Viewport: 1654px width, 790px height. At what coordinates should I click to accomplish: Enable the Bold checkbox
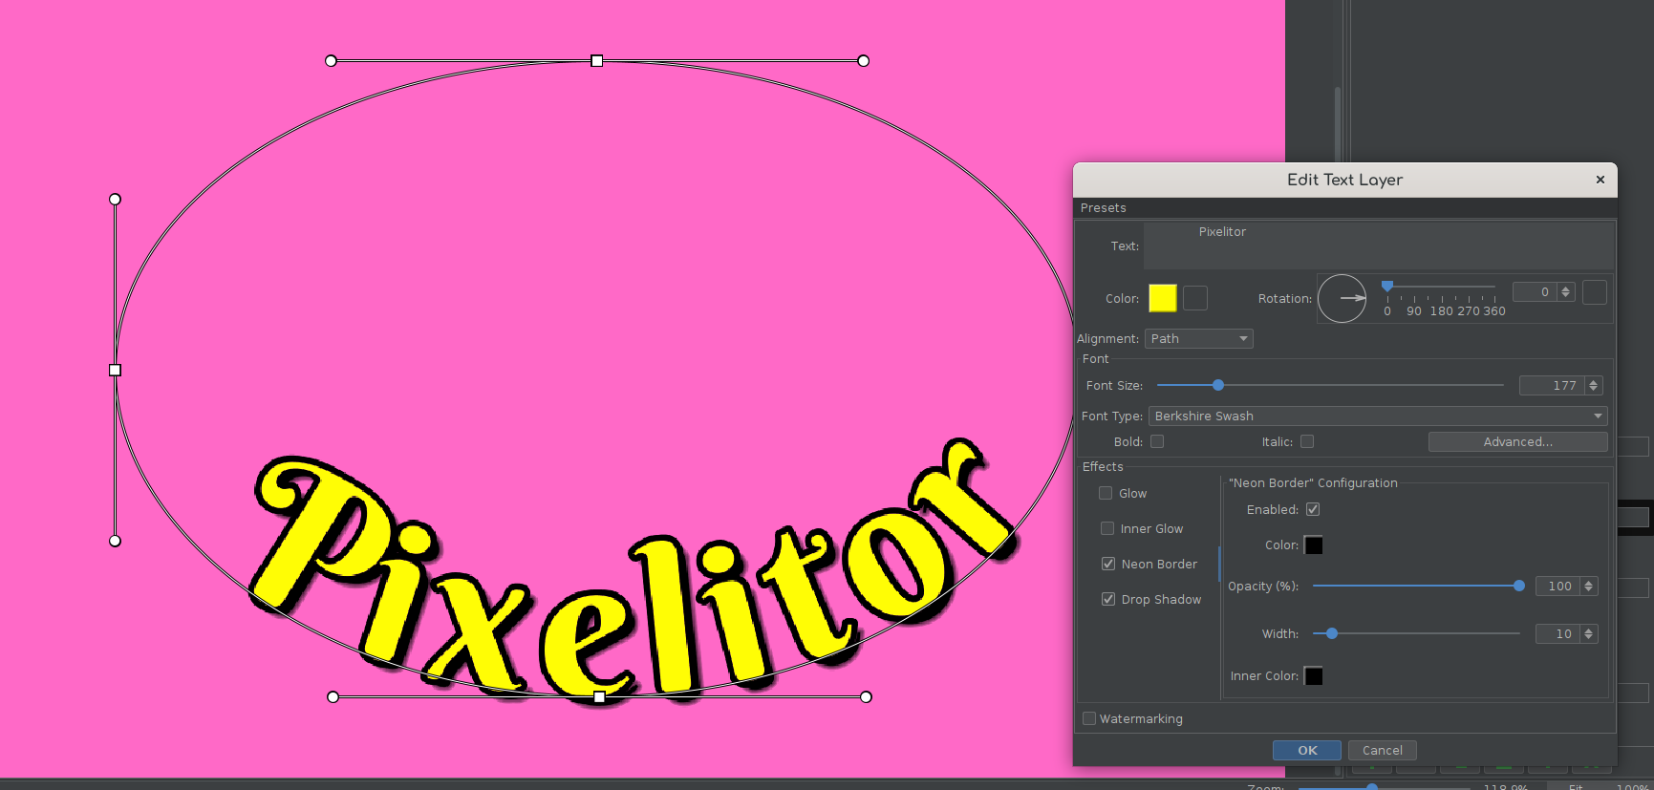point(1157,441)
